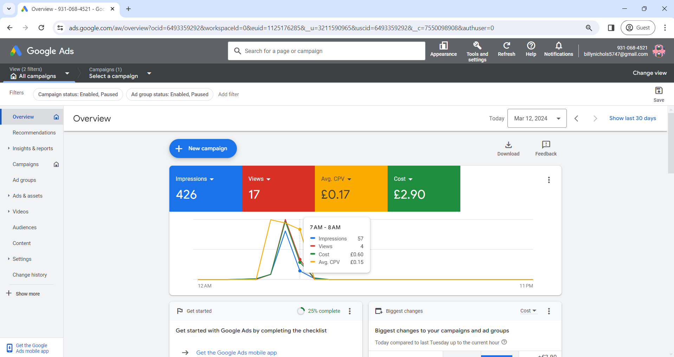Open Ad groups in the sidebar
The image size is (674, 357).
(x=24, y=180)
